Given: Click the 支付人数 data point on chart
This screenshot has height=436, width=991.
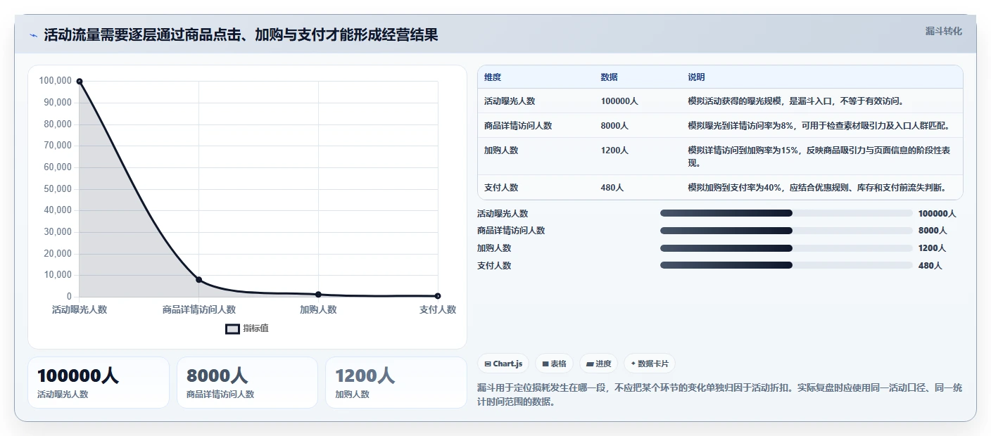Looking at the screenshot, I should pyautogui.click(x=438, y=296).
